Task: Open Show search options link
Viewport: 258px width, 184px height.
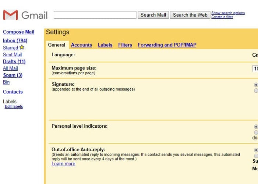Action: pyautogui.click(x=228, y=13)
